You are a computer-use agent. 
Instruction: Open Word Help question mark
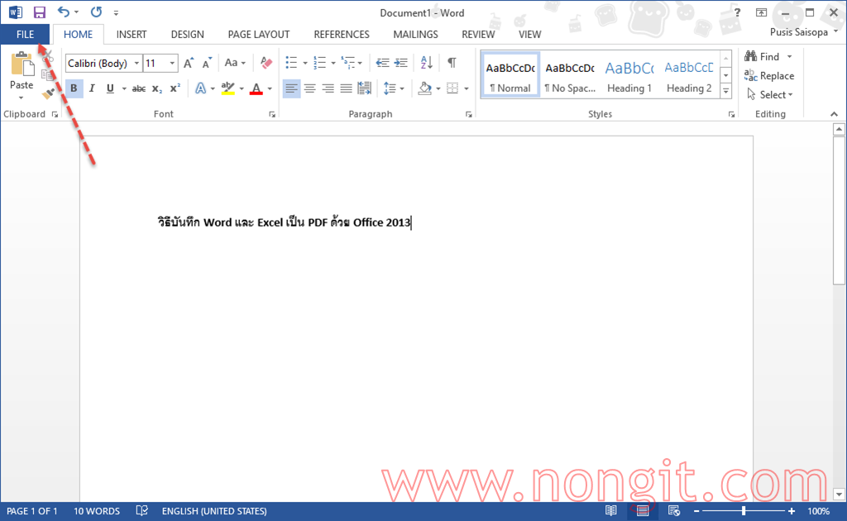coord(737,12)
